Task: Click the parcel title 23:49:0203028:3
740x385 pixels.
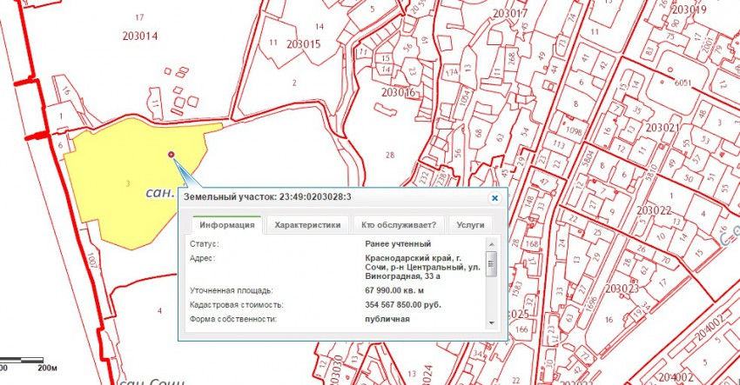Action: pos(267,198)
